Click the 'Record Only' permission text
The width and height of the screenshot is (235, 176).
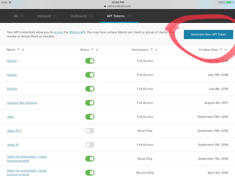145,173
